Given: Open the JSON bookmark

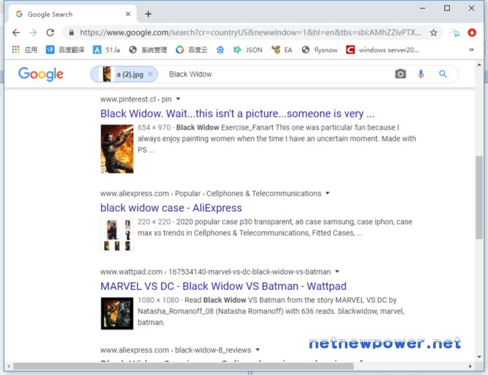Looking at the screenshot, I should [247, 49].
